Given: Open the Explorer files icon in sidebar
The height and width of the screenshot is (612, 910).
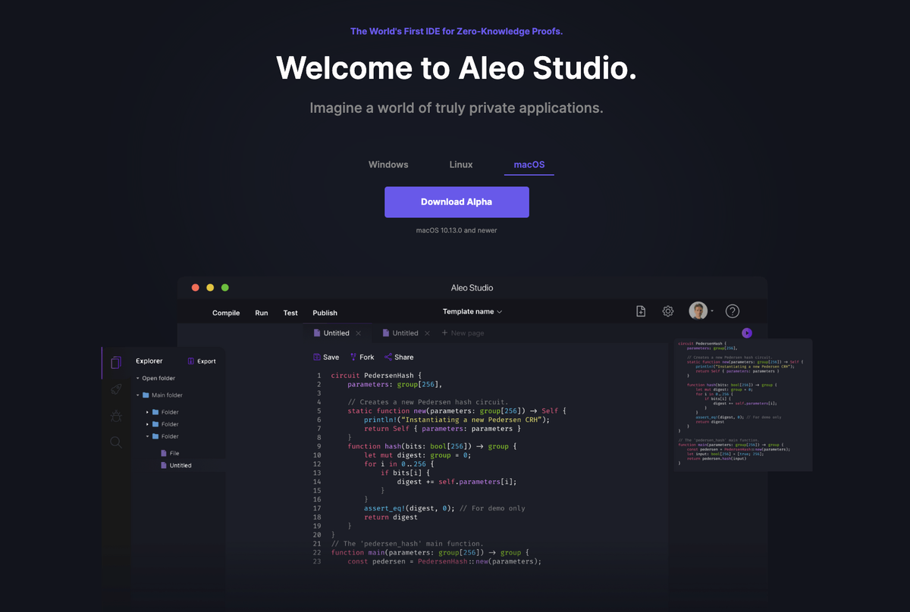Looking at the screenshot, I should (115, 363).
